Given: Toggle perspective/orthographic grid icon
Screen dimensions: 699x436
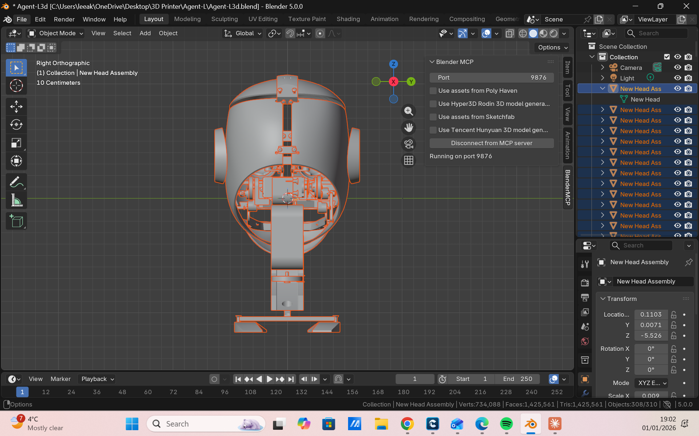Looking at the screenshot, I should (x=409, y=160).
